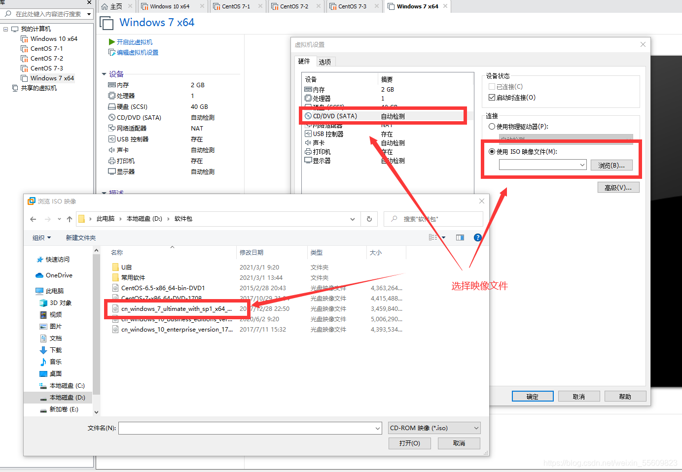Open OneDrive in the browse dialog sidebar

pyautogui.click(x=54, y=275)
